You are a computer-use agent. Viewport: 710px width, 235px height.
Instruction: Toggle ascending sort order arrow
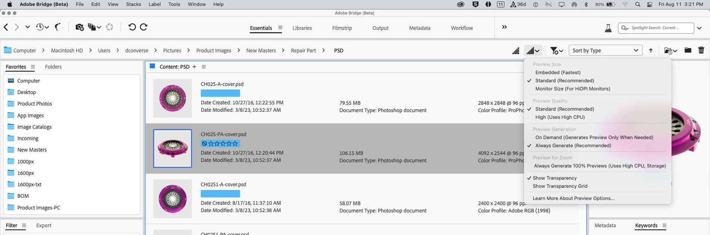click(651, 51)
